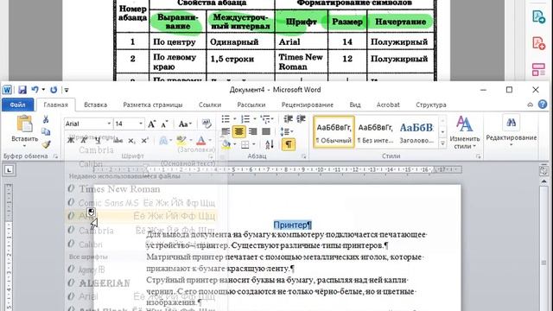Image resolution: width=553 pixels, height=311 pixels.
Task: Increase paragraph indent
Action: tap(301, 119)
